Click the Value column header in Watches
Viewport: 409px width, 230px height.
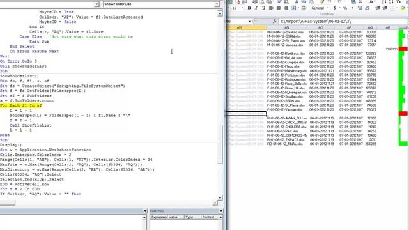point(176,217)
